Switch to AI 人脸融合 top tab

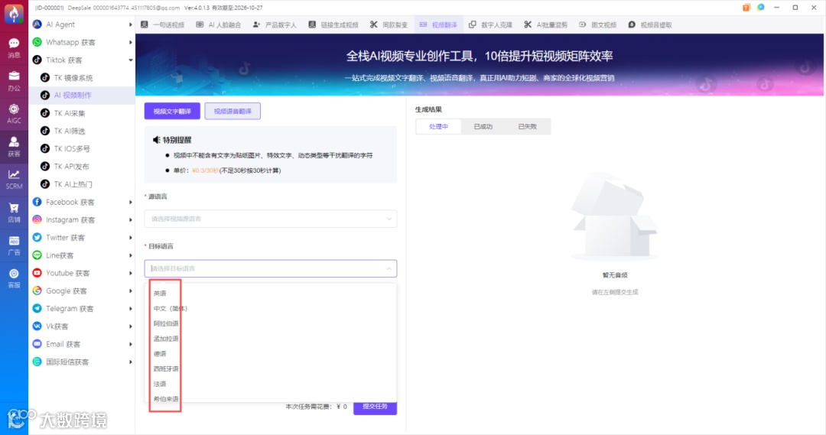coord(219,24)
